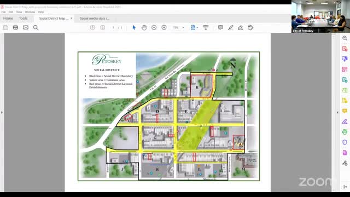Screen dimensions: 350x197
Task: Click legend text 'Red boxes = Social District Licensed'
Action: click(110, 84)
